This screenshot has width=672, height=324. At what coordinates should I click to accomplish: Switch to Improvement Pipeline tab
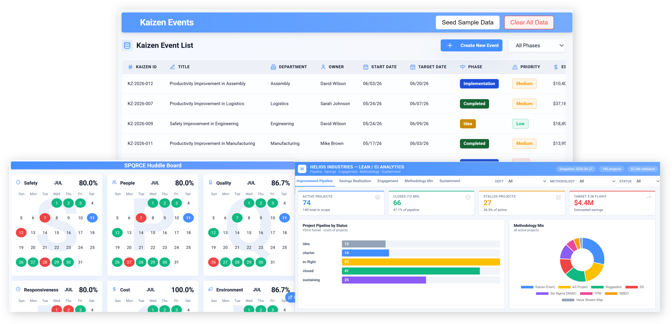pyautogui.click(x=314, y=181)
